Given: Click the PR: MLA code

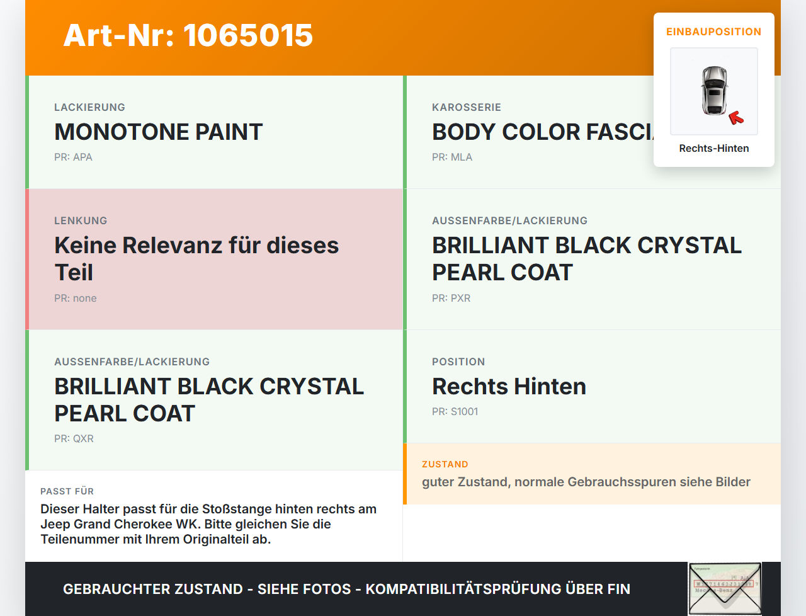Looking at the screenshot, I should click(452, 157).
